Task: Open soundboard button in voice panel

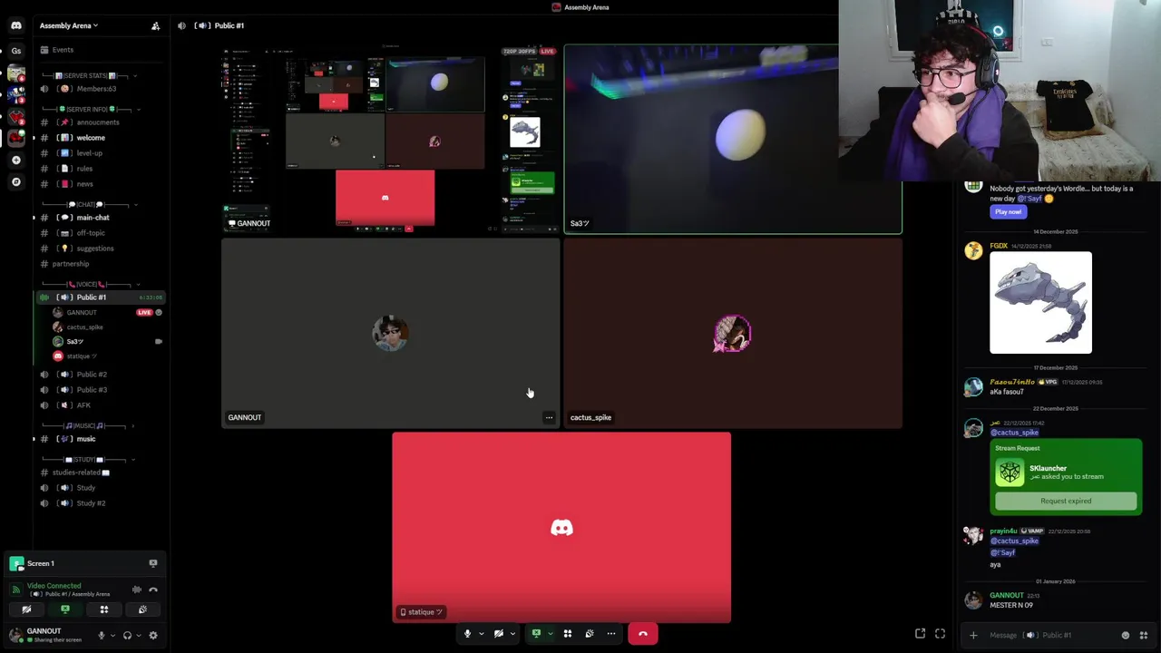Action: (x=142, y=609)
